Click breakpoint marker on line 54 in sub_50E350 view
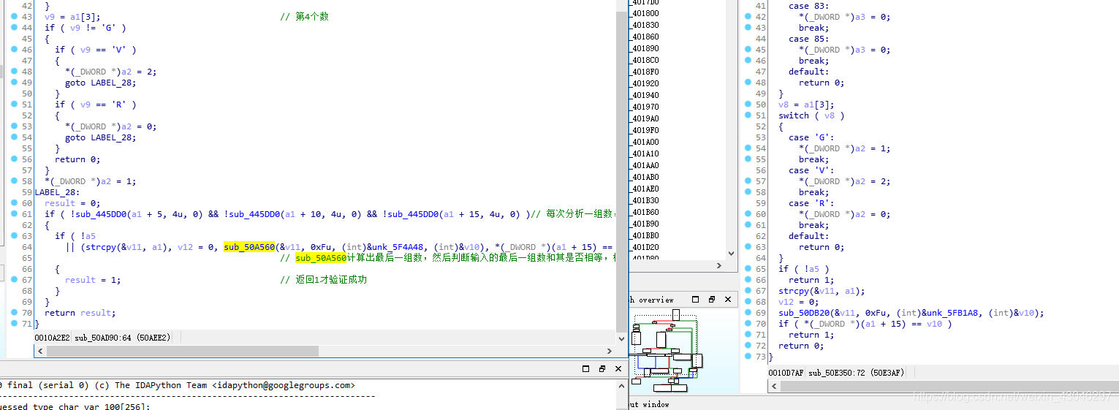 [x=748, y=148]
